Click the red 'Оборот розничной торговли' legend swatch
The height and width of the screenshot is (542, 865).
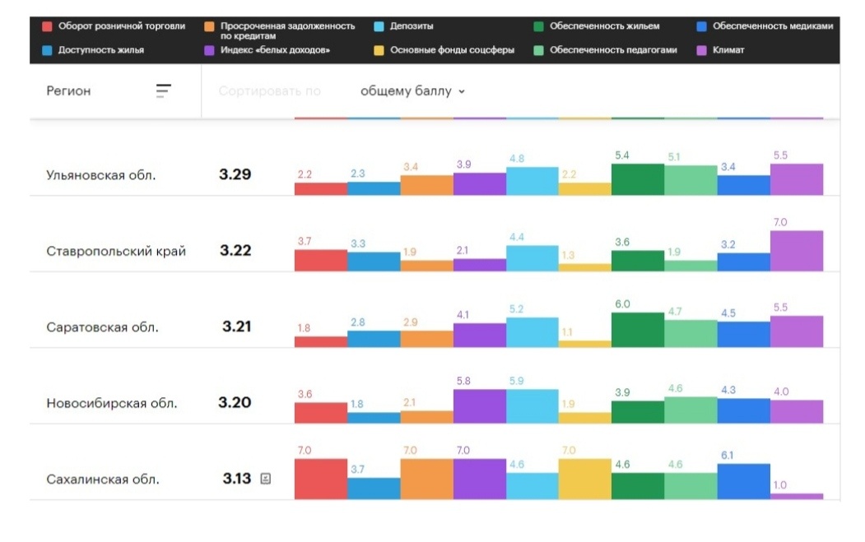point(47,26)
